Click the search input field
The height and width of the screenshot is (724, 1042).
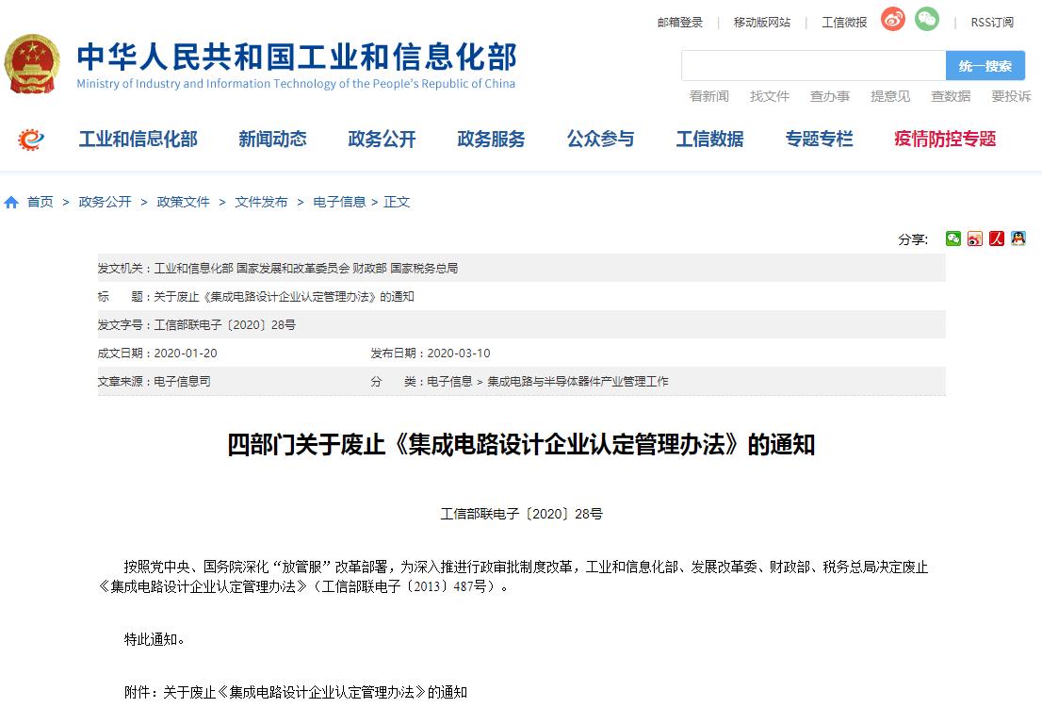pos(813,66)
